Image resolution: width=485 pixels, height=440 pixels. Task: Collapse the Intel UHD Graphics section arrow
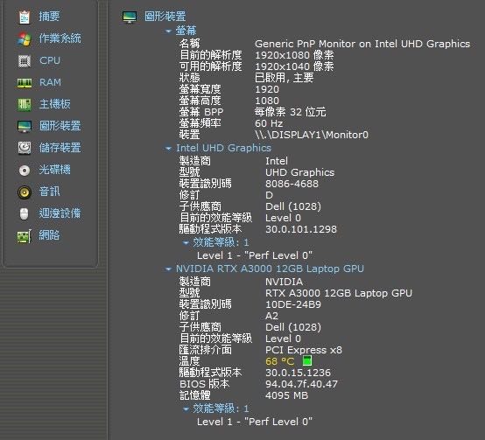click(168, 149)
